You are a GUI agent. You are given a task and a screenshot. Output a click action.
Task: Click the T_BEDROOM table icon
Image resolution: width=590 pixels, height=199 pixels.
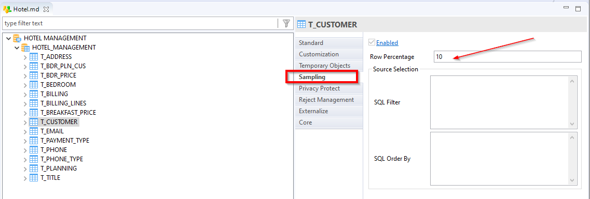[34, 85]
